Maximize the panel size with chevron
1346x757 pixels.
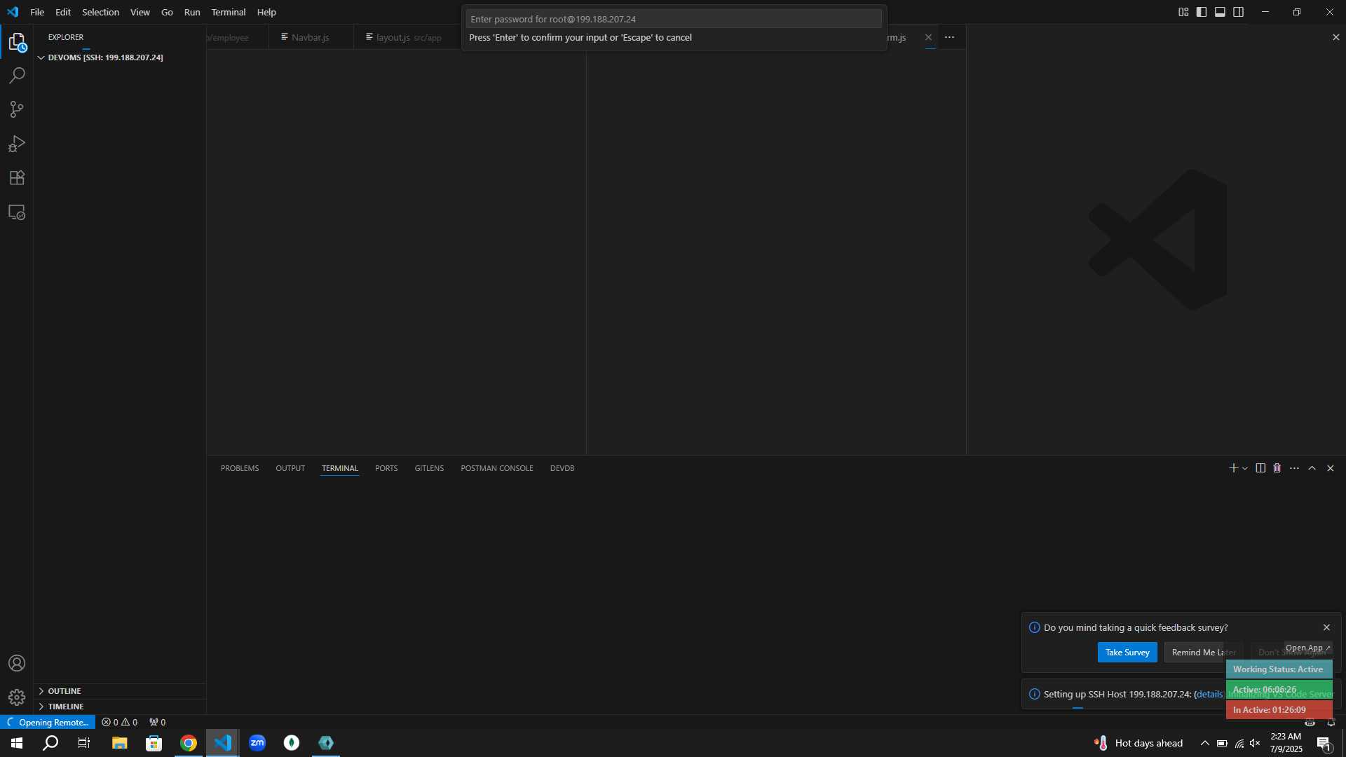[1312, 468]
